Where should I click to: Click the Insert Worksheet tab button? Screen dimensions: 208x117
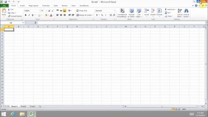[40, 106]
